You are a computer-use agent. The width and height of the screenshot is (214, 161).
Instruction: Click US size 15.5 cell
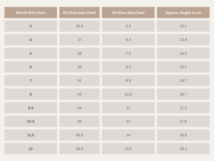(x=128, y=149)
